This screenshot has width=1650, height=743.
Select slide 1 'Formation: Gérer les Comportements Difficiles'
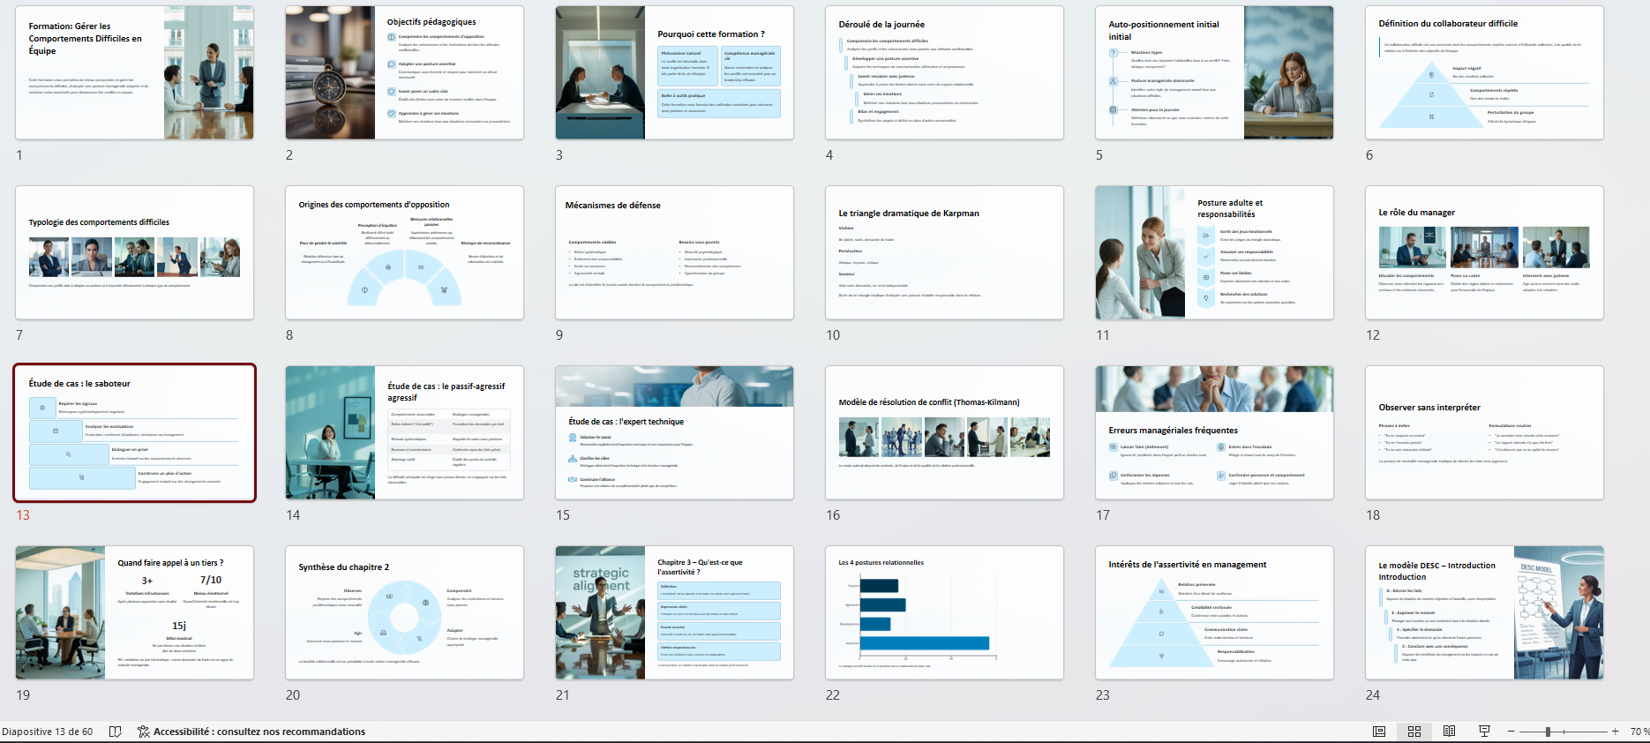(134, 72)
